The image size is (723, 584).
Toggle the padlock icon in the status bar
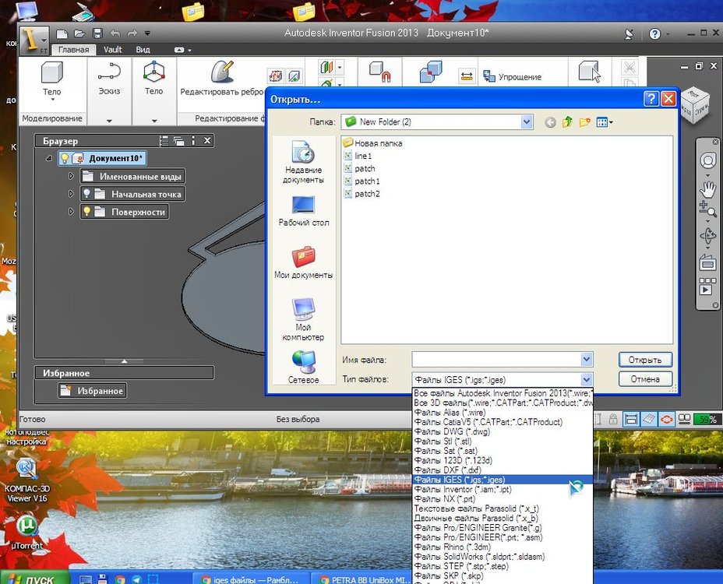coord(613,419)
